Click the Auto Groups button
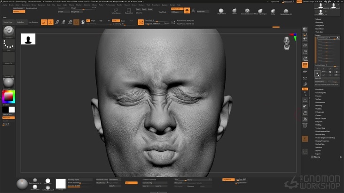The width and height of the screenshot is (344, 193). coord(18,8)
